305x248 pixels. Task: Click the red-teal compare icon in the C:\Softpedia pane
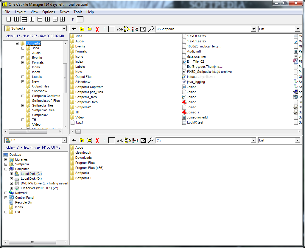135,29
